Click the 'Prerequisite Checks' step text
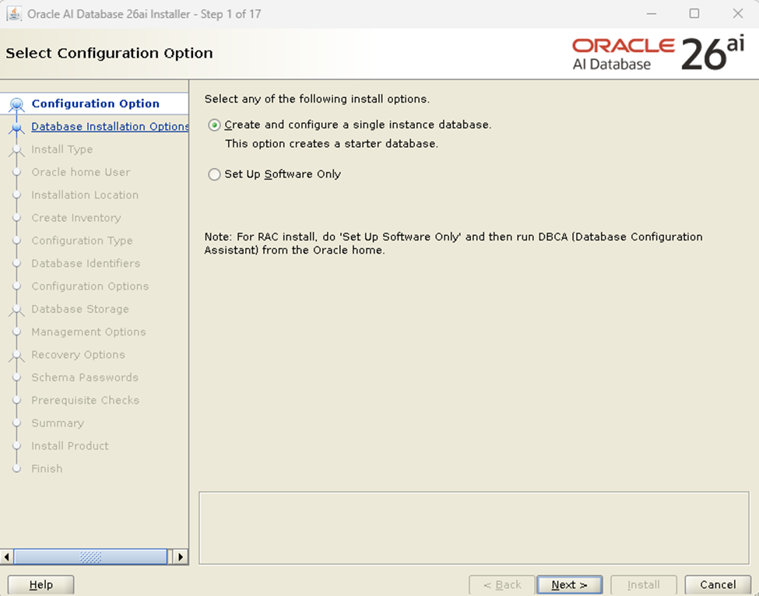The height and width of the screenshot is (596, 759). pos(85,400)
